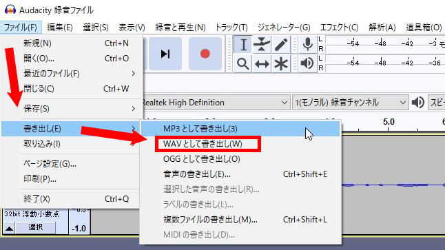Click the playback level meter scale
The width and height of the screenshot is (445, 250).
click(384, 63)
